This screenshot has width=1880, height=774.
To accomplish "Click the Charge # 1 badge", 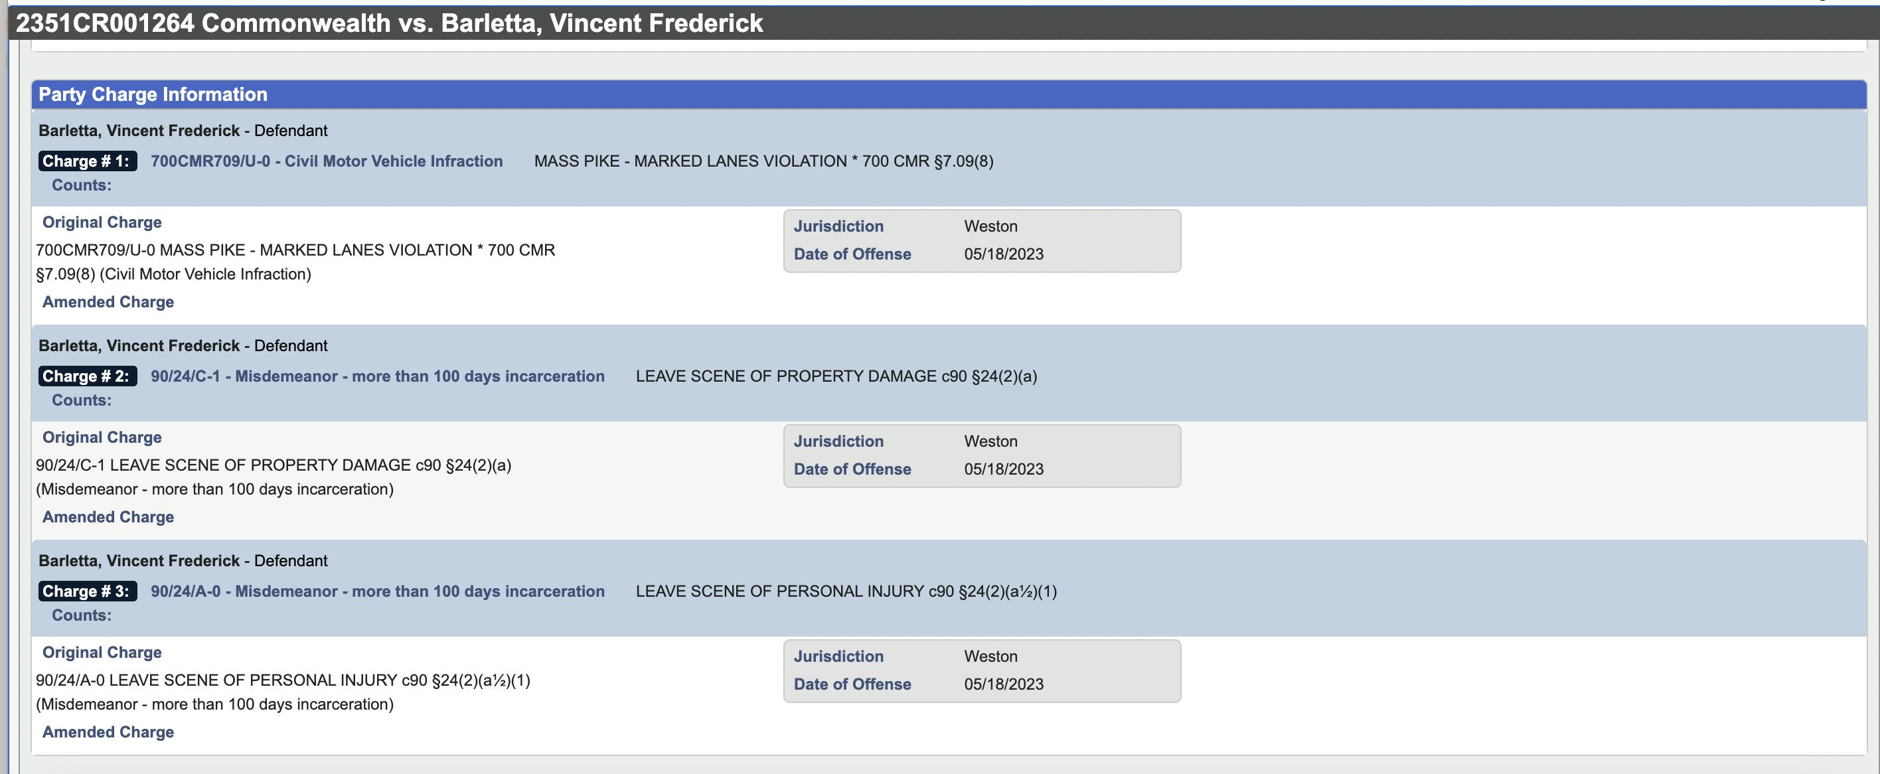I will point(87,161).
